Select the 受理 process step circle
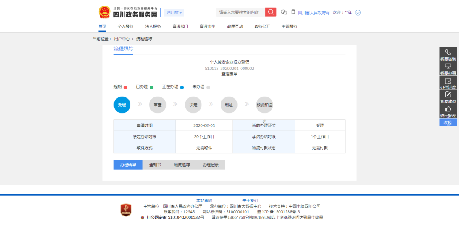This screenshot has height=241, width=459. 122,105
